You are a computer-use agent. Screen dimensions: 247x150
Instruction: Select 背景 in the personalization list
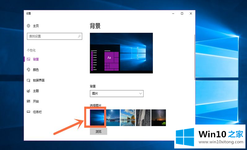click(x=36, y=59)
